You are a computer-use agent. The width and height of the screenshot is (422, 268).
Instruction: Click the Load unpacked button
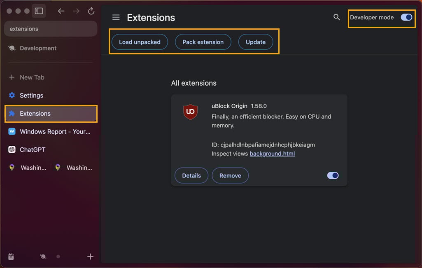[140, 42]
